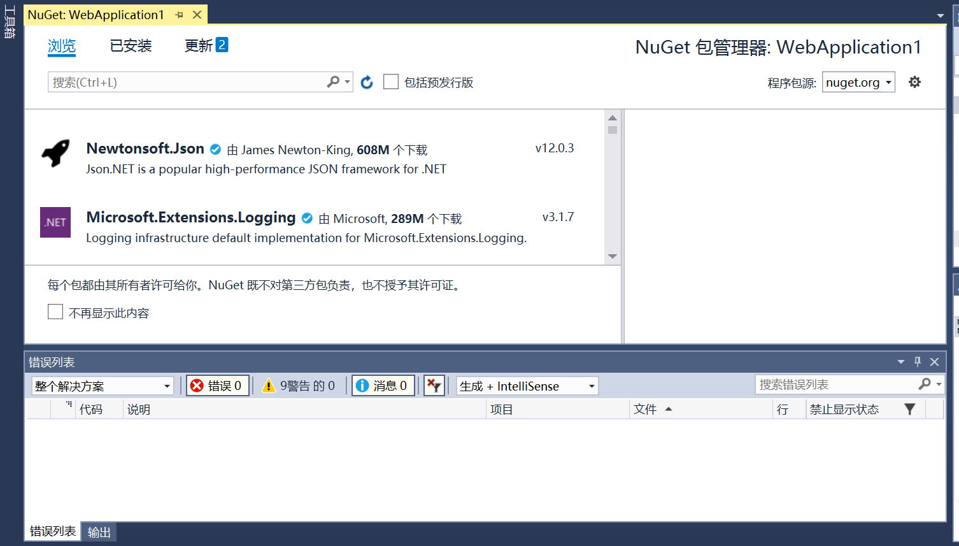This screenshot has width=959, height=546.
Task: Open the 工具箱 side tab
Action: [x=10, y=23]
